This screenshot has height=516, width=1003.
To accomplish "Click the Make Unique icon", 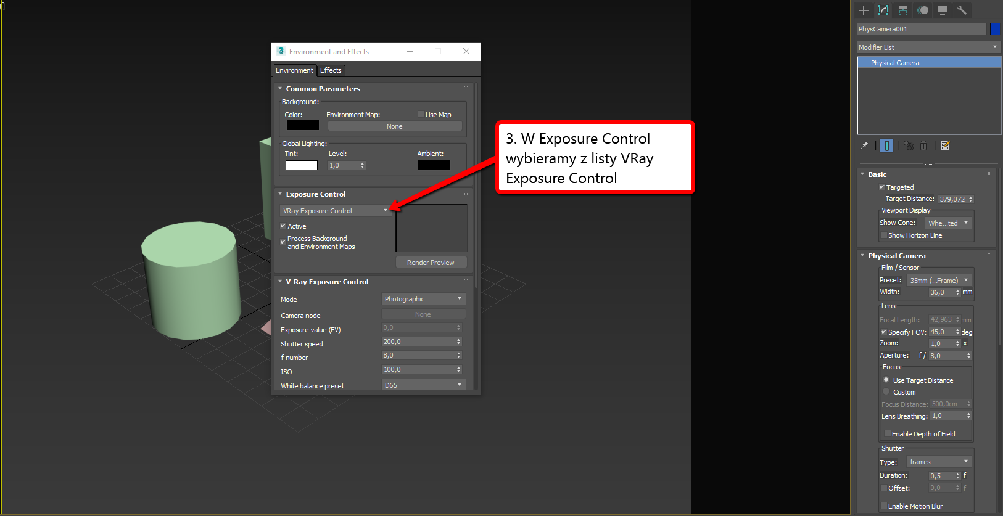I will [x=909, y=146].
